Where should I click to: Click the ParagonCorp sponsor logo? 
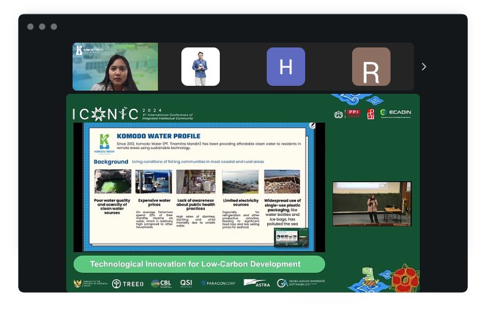218,284
